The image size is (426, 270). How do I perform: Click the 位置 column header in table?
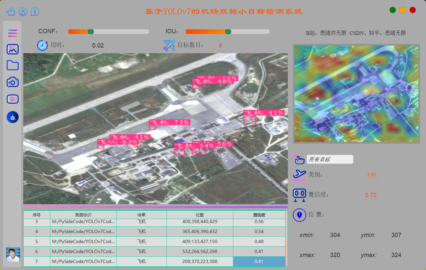pyautogui.click(x=200, y=215)
